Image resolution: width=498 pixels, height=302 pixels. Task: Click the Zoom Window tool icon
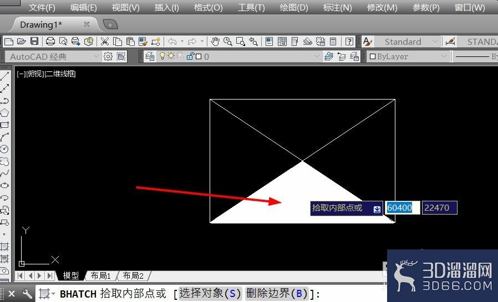click(241, 41)
